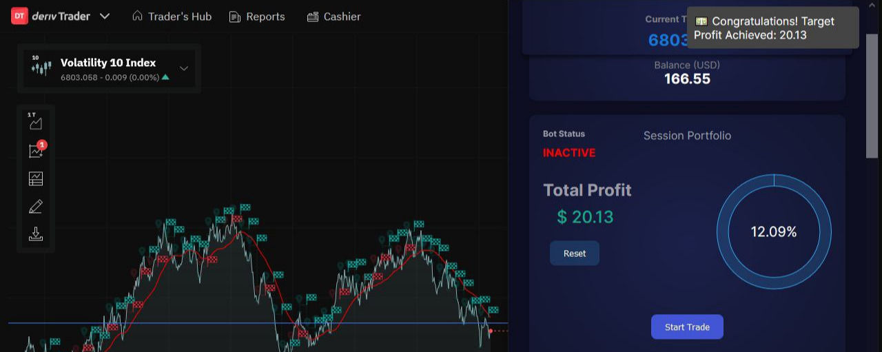Click the $ 20.13 total profit amount
This screenshot has width=882, height=352.
pos(585,217)
